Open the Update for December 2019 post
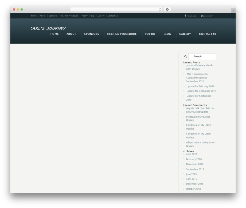 click(x=201, y=91)
